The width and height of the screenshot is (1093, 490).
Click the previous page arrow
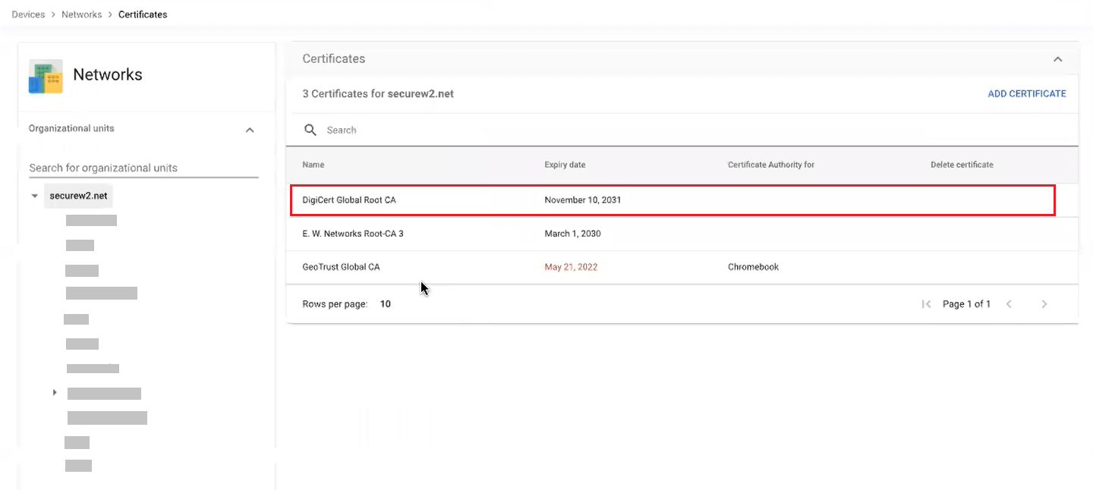click(1009, 304)
